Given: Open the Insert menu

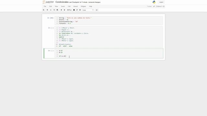Looking at the screenshot, I should (63, 6).
